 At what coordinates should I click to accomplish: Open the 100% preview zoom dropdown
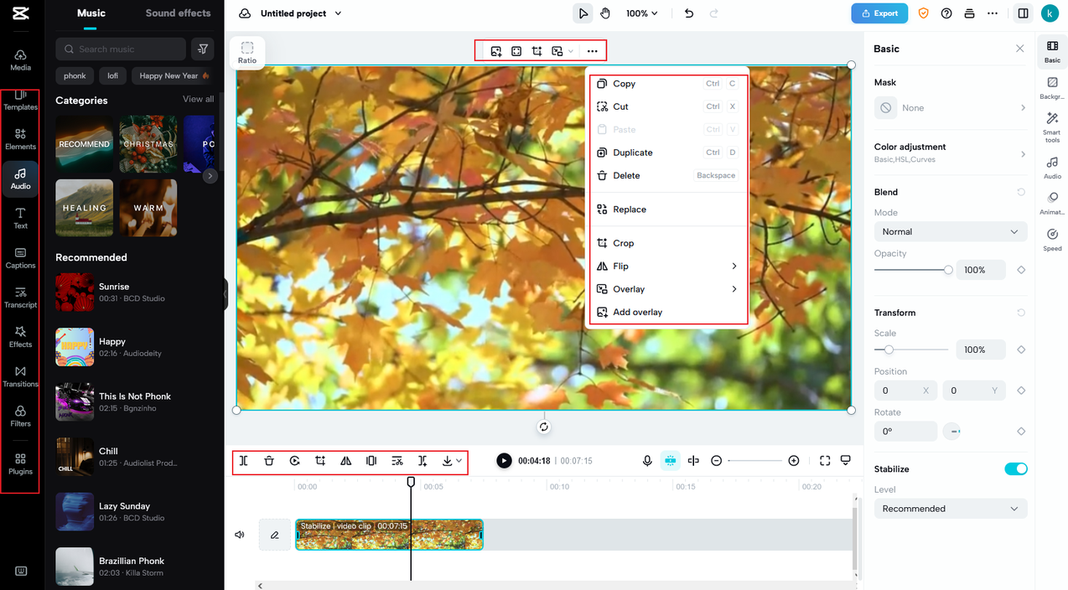coord(642,13)
